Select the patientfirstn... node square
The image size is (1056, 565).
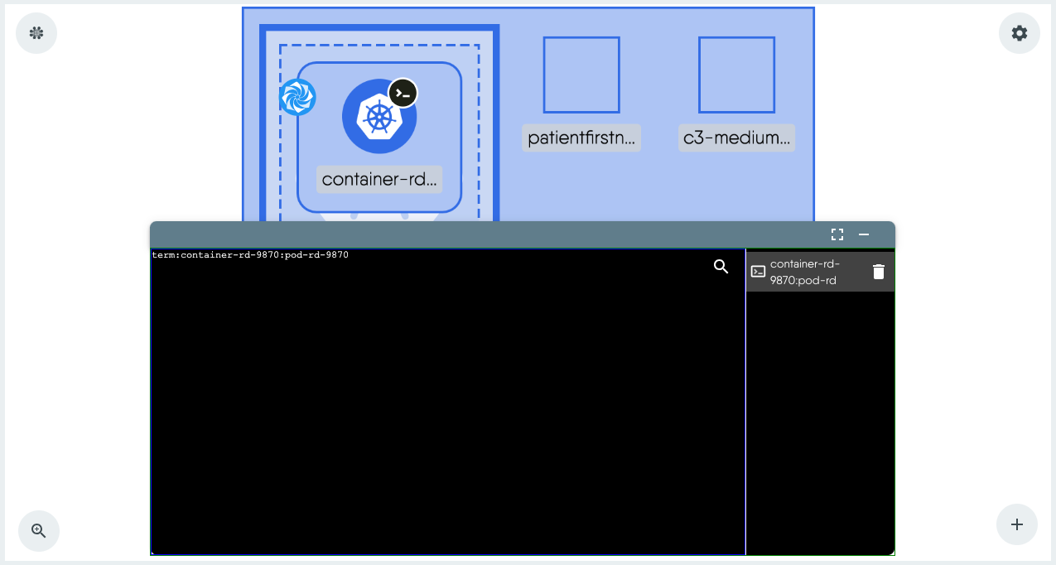[581, 75]
